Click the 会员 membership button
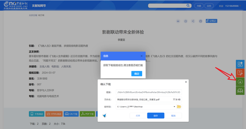 [x=209, y=6]
